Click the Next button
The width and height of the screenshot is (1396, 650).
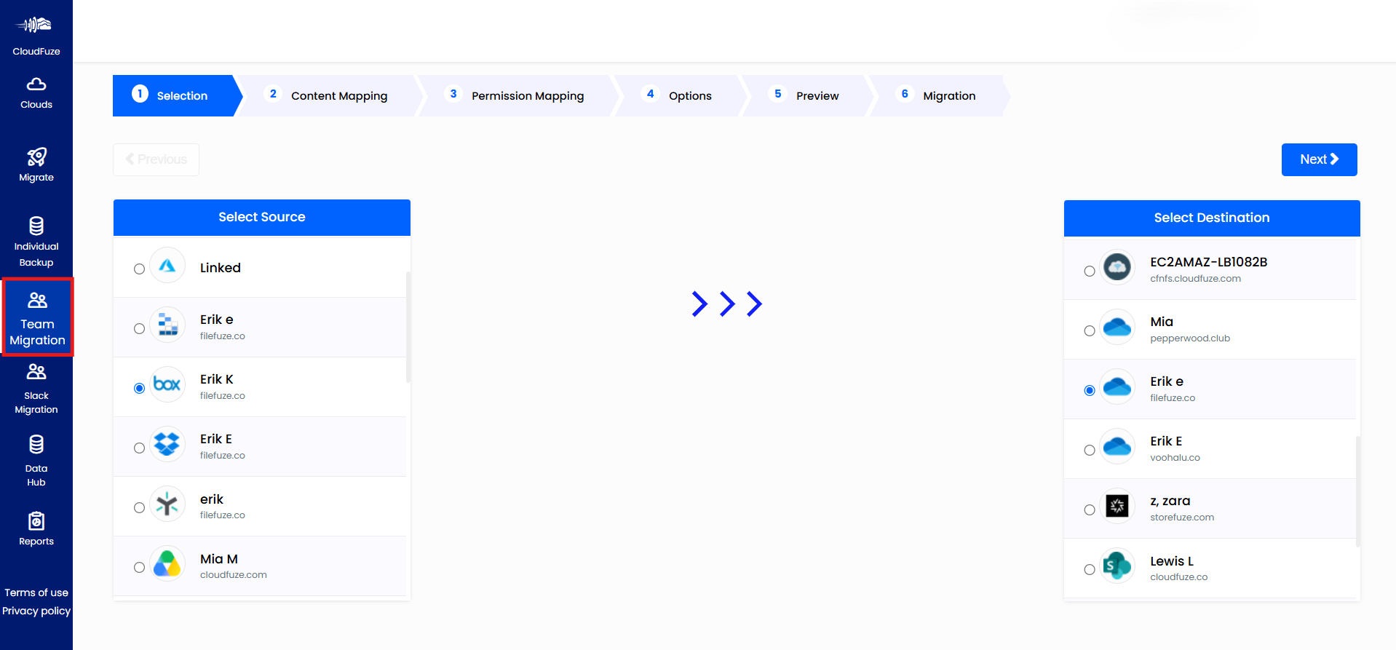click(x=1319, y=159)
